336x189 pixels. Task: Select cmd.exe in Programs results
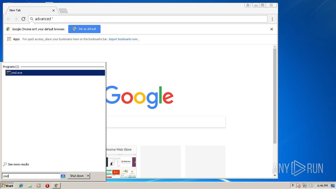(55, 73)
